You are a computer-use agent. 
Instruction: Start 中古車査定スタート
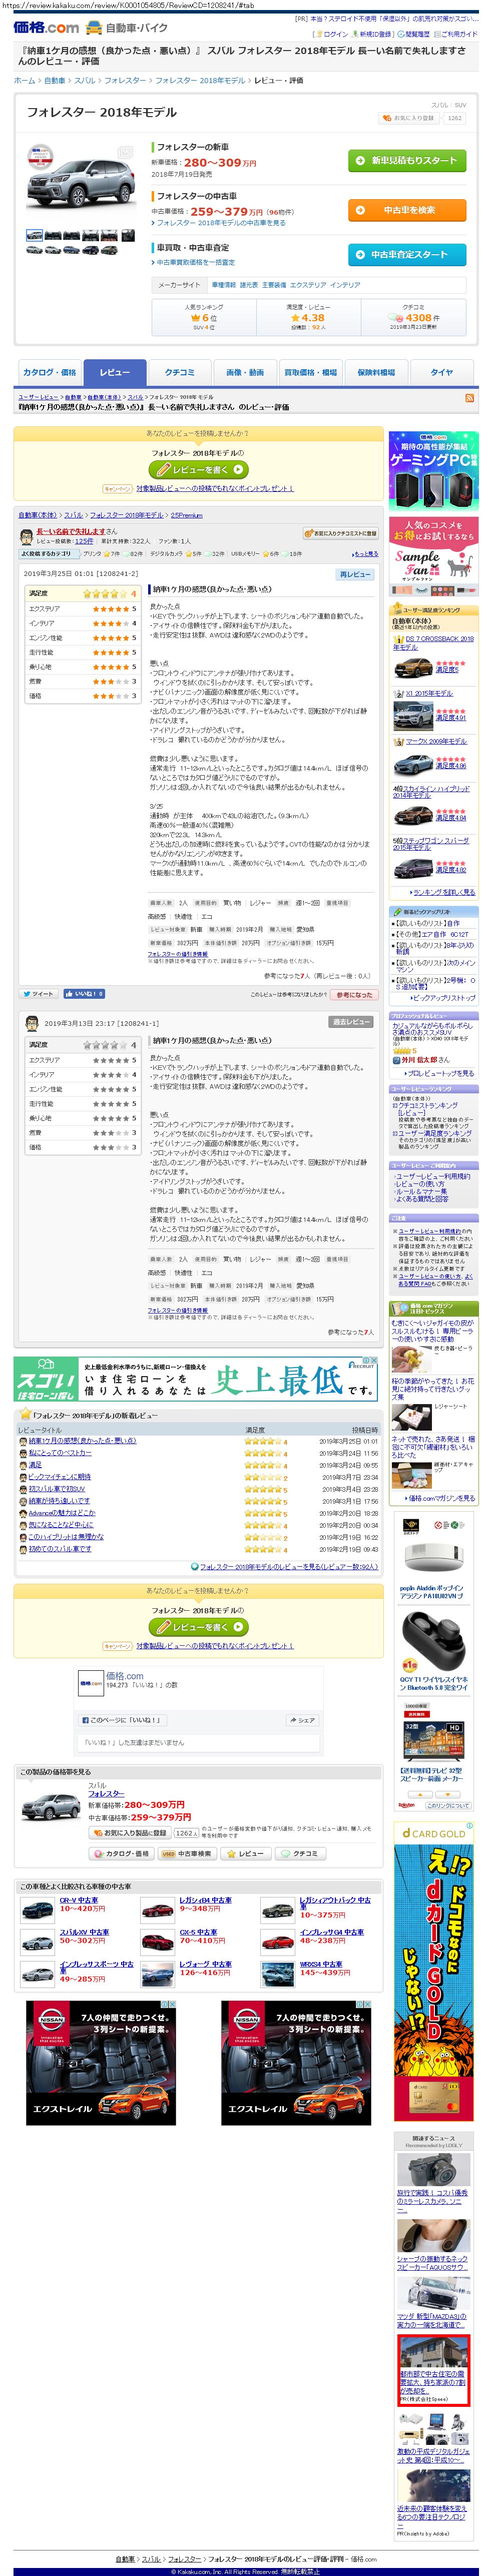click(406, 255)
